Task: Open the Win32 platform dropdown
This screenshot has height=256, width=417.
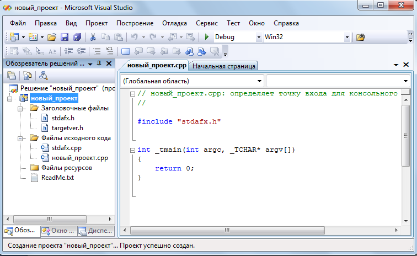Action: [x=347, y=37]
